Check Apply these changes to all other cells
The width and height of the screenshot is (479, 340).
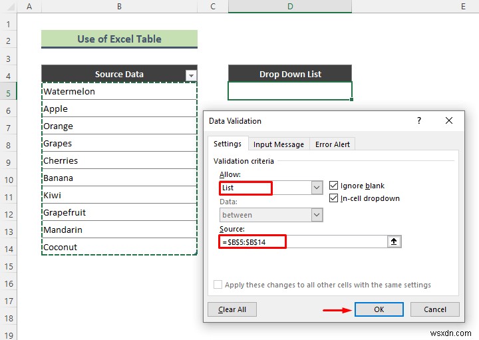pos(218,285)
